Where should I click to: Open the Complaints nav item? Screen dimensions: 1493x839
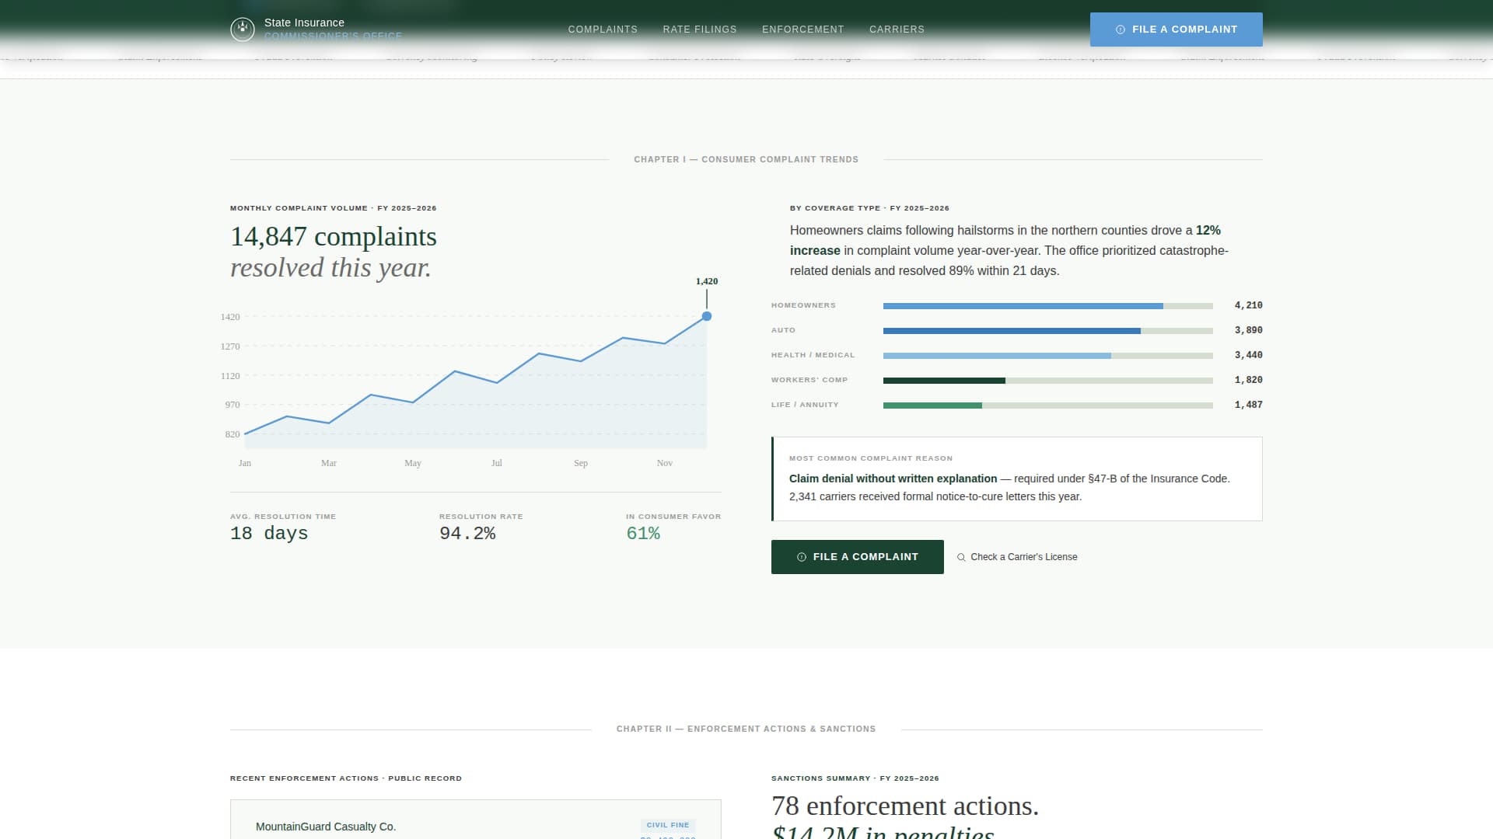click(603, 30)
